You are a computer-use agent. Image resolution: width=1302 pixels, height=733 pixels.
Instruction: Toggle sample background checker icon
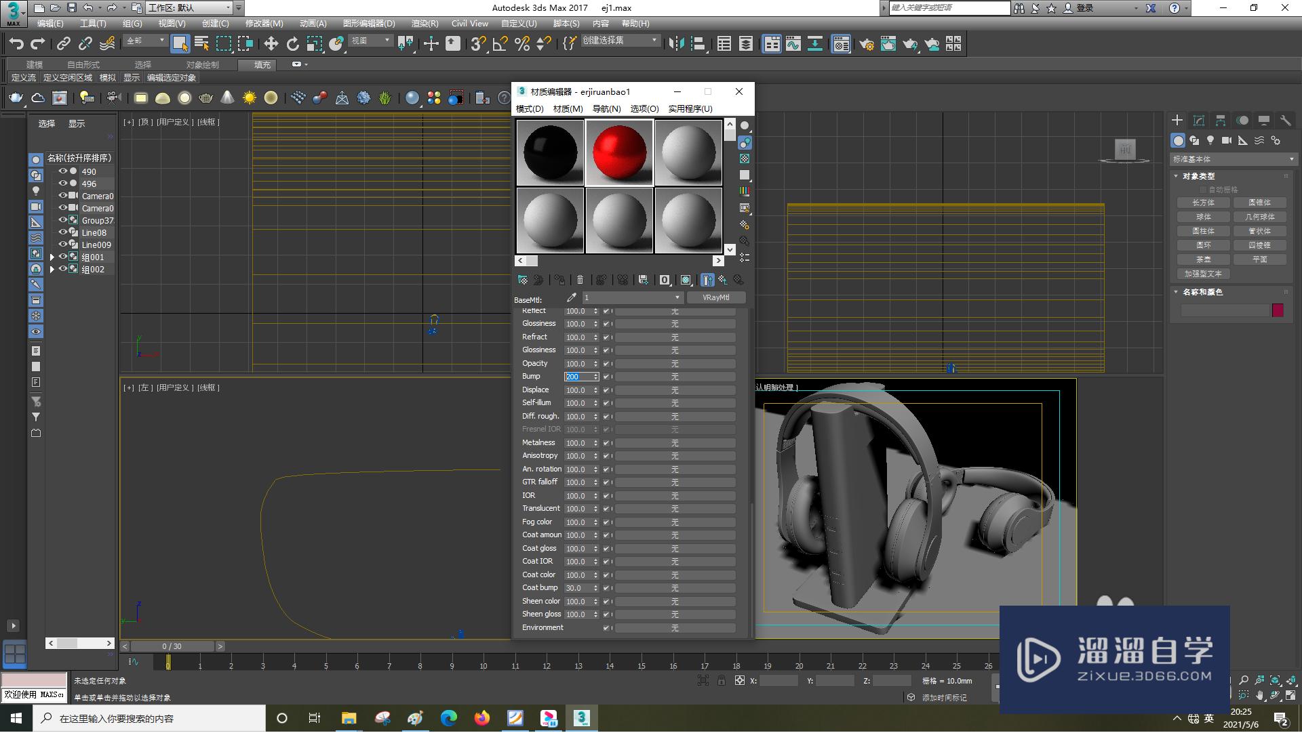[x=745, y=159]
